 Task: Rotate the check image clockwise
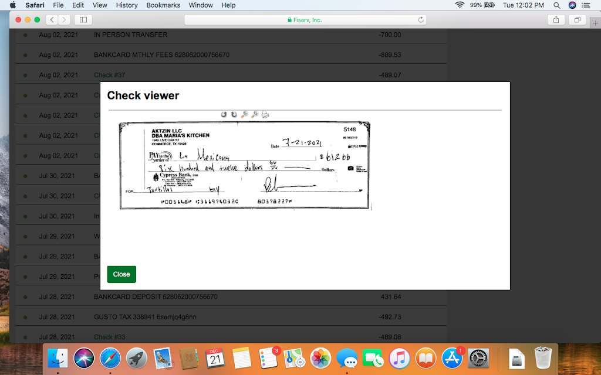[x=234, y=115]
